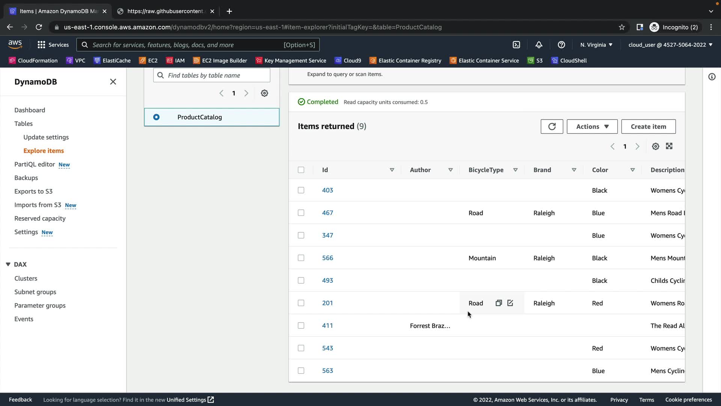Open the N. Virginia region selector

(x=596, y=45)
